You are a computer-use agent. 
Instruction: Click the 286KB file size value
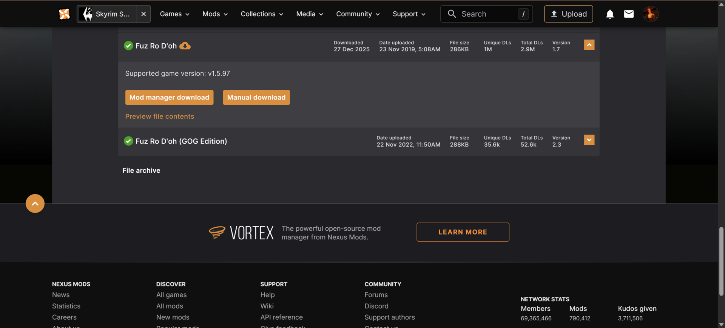click(x=459, y=49)
